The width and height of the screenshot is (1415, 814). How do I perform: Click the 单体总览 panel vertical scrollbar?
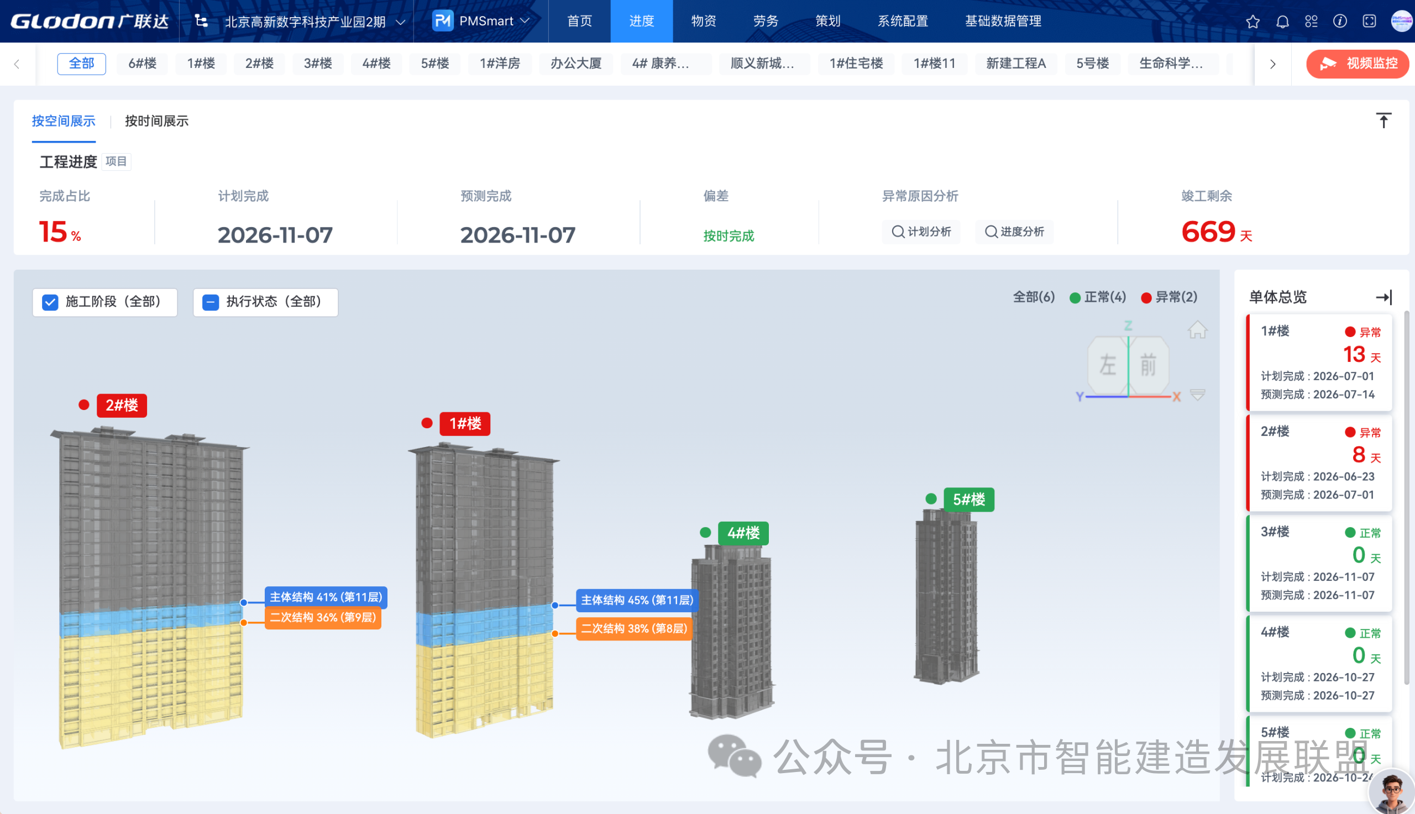click(1407, 497)
